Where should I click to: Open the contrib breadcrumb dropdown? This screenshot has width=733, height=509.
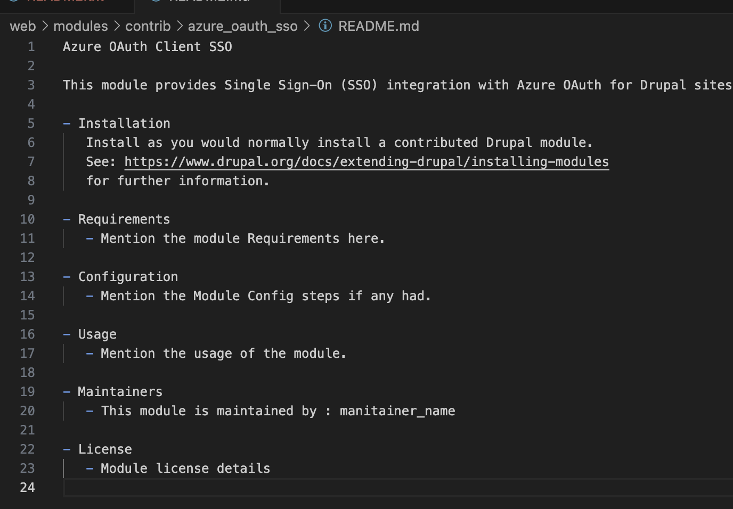(x=148, y=26)
